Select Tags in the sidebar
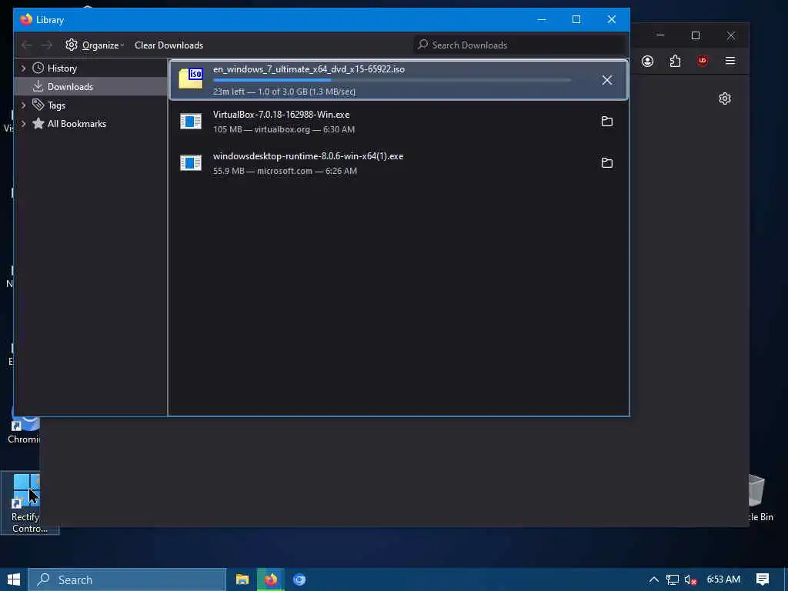Viewport: 788px width, 591px height. [56, 105]
